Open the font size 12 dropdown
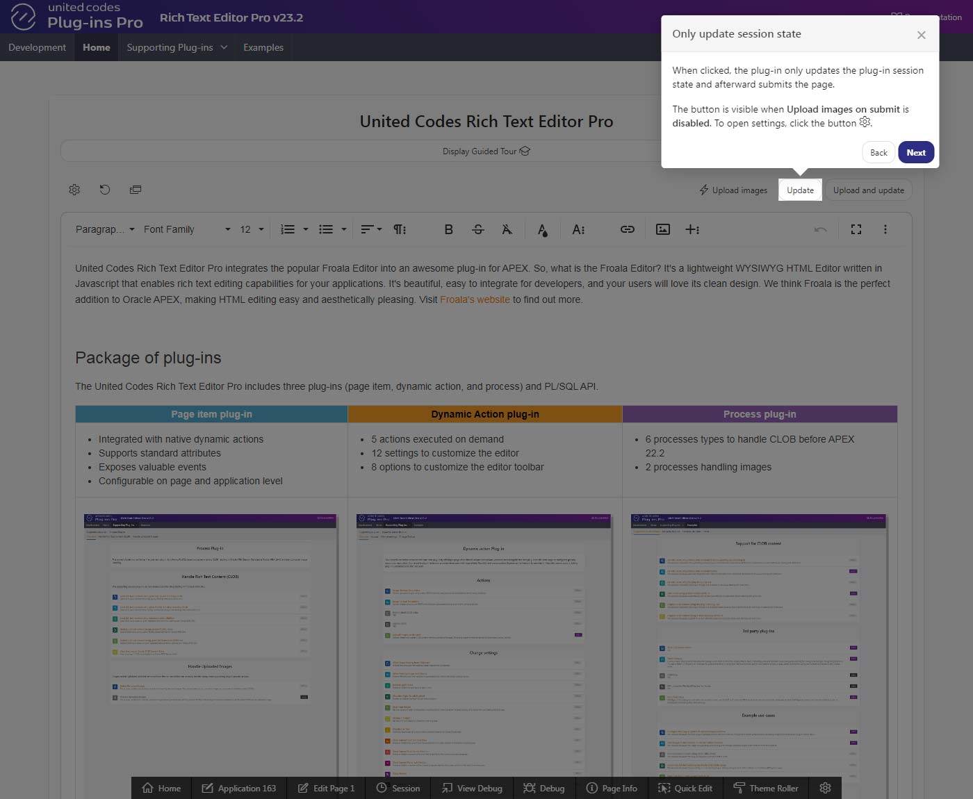Screen dimensions: 973x799 pyautogui.click(x=252, y=229)
